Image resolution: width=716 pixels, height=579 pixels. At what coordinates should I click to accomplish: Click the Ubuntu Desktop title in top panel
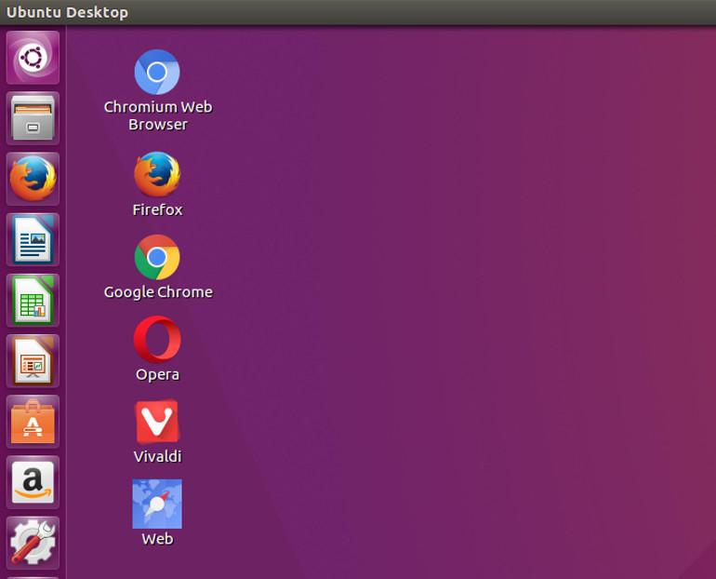68,12
